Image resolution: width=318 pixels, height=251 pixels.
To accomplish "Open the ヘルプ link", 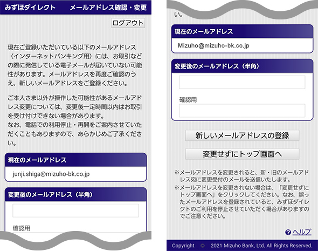I will 302,232.
